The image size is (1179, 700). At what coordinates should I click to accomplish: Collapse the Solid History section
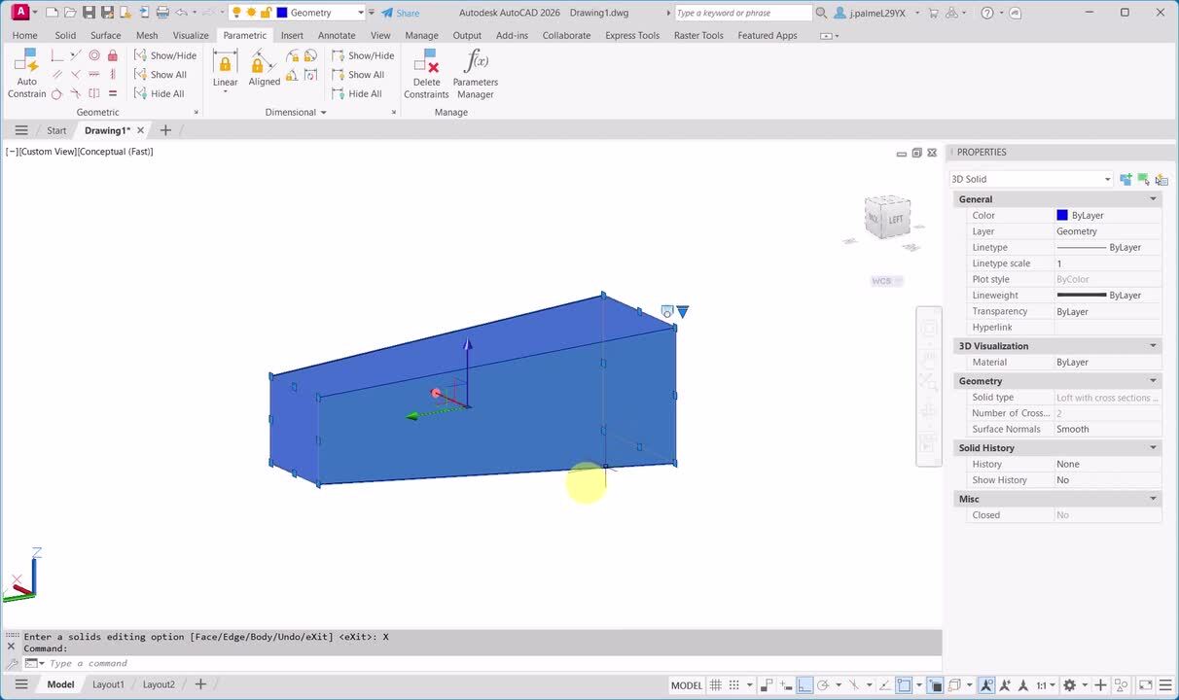point(1153,448)
